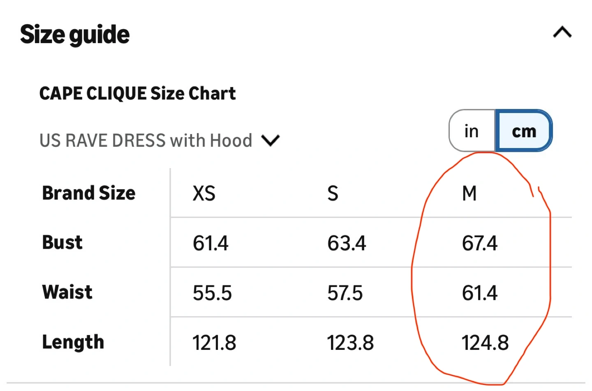Click the XS bust value 61.4
The width and height of the screenshot is (592, 391).
pyautogui.click(x=210, y=243)
